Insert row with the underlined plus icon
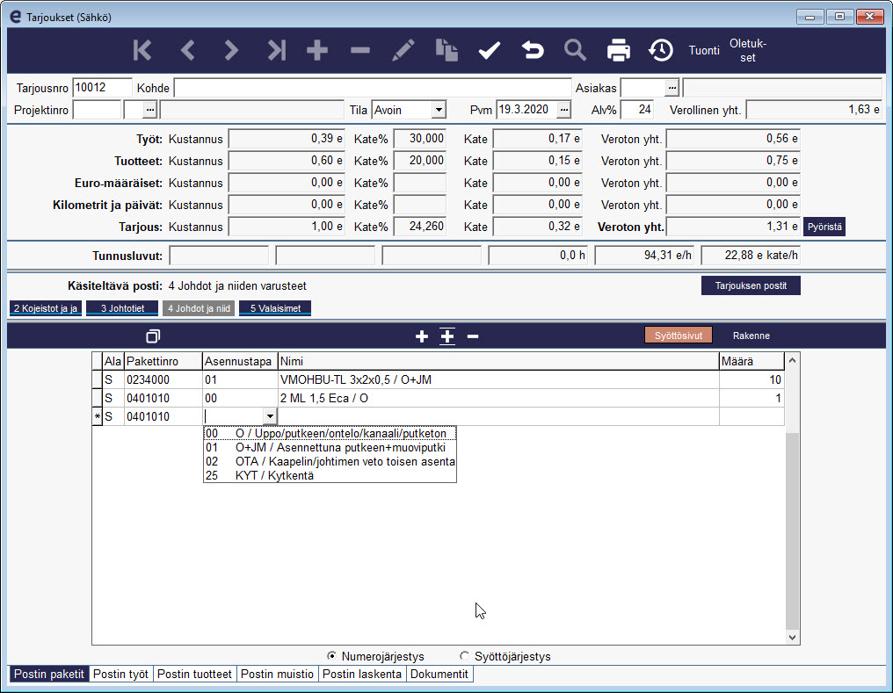This screenshot has height=693, width=893. [x=447, y=336]
